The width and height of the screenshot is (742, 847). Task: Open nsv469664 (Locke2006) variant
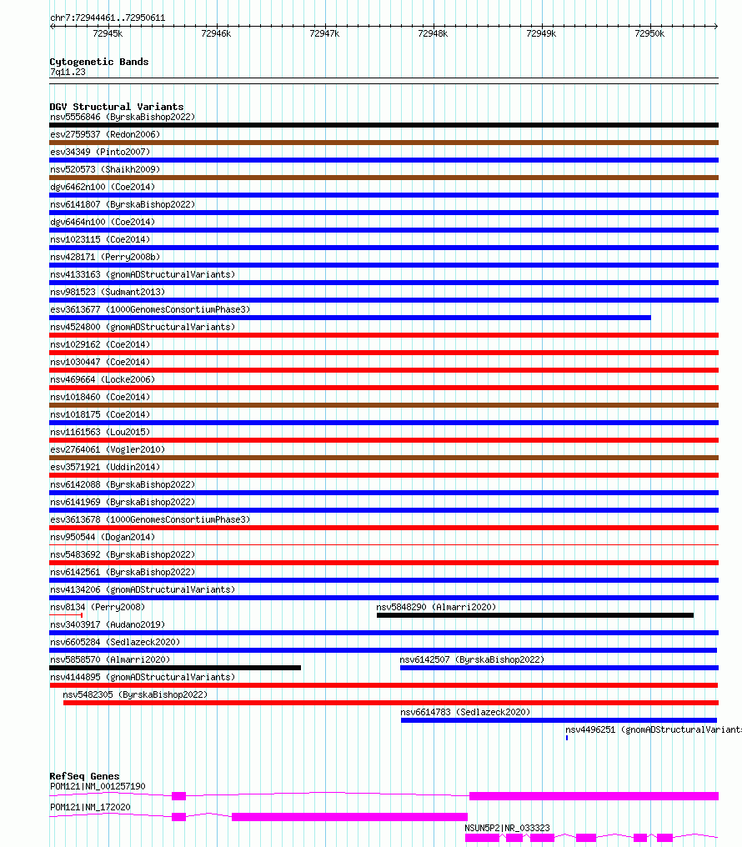[x=103, y=379]
